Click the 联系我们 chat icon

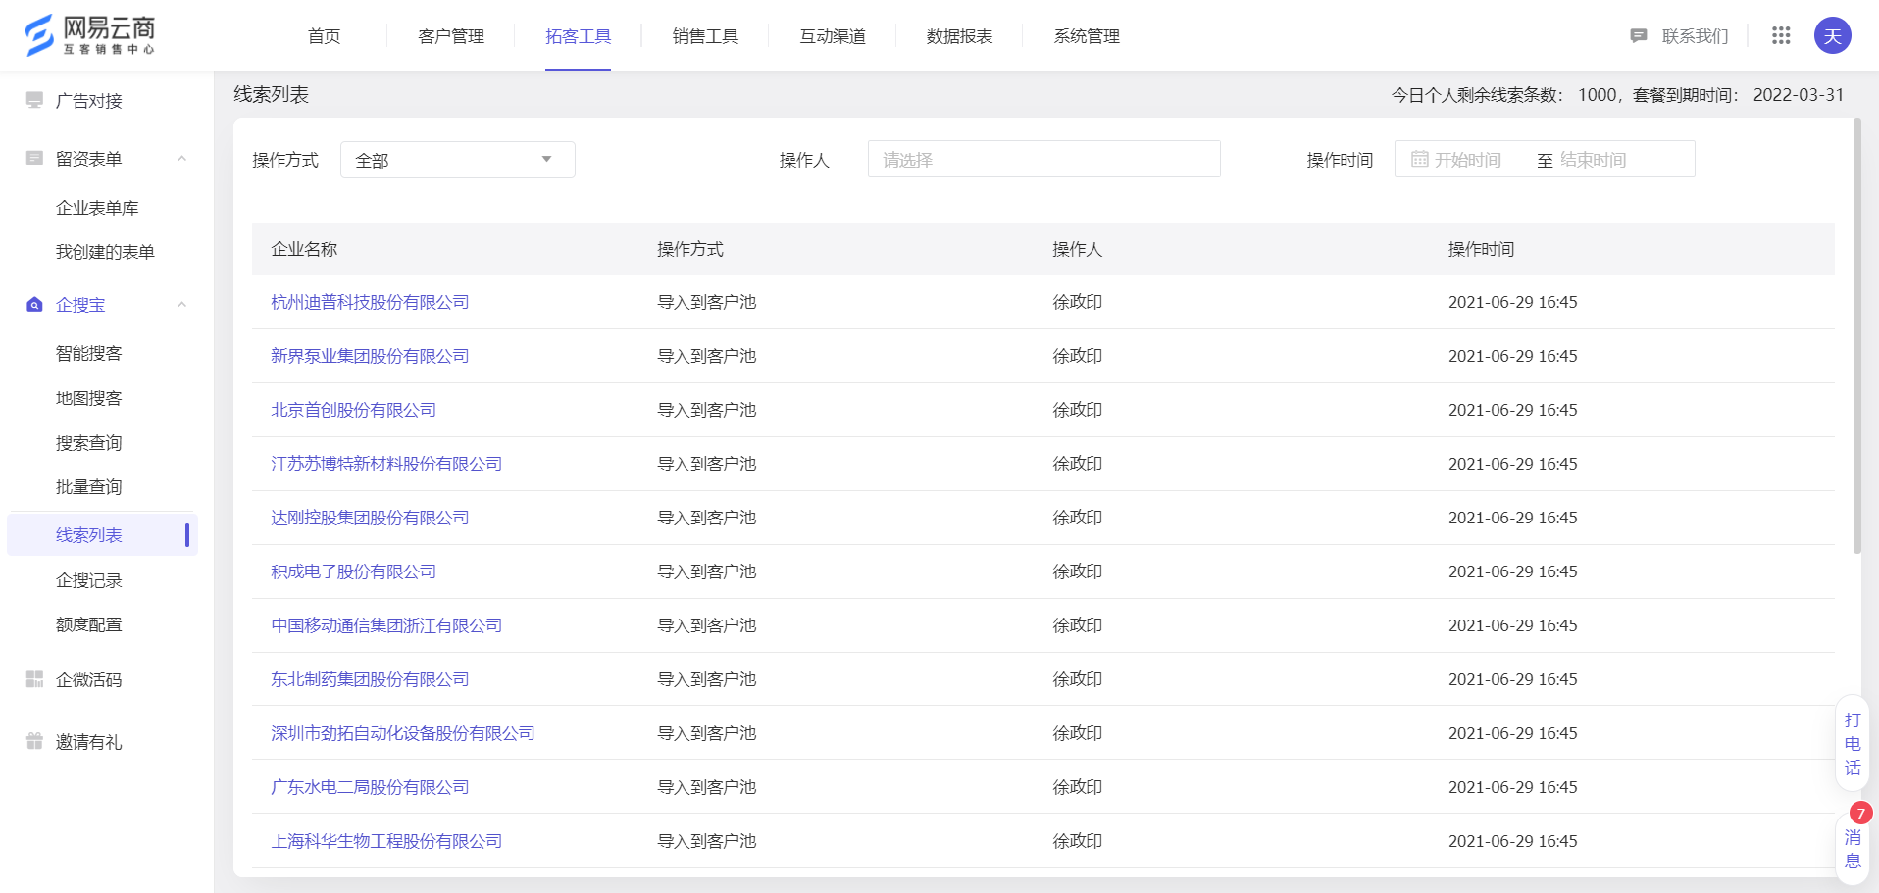click(x=1638, y=36)
